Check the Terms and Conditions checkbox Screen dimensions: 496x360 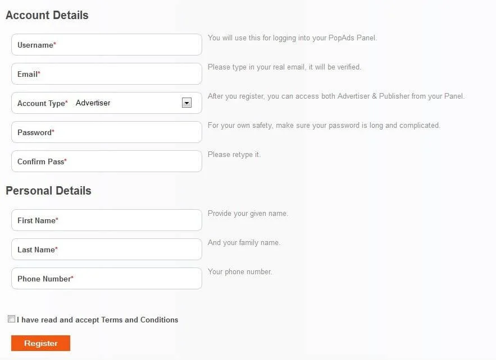[x=11, y=318]
